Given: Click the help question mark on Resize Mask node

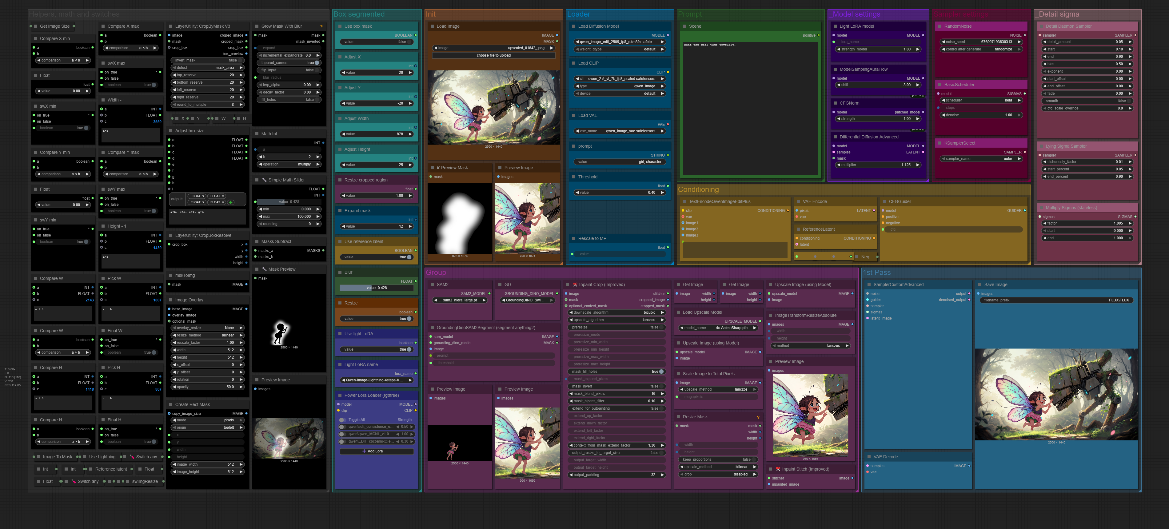Looking at the screenshot, I should (x=758, y=417).
